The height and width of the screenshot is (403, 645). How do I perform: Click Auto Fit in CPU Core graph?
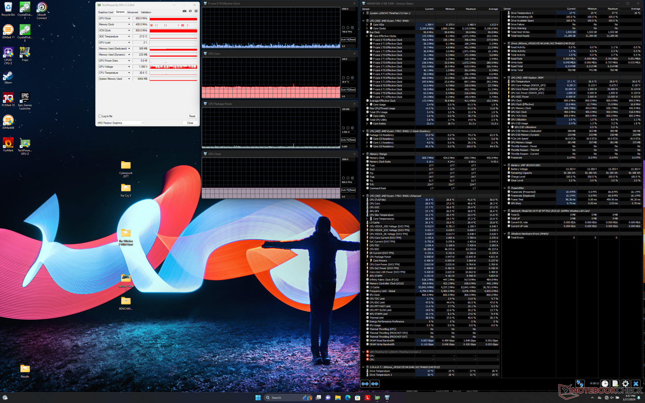(344, 90)
